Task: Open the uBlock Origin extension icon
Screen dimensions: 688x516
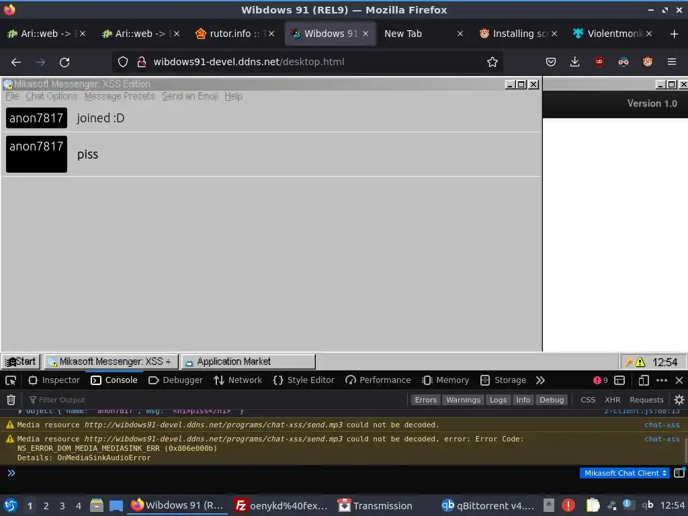Action: pyautogui.click(x=599, y=62)
